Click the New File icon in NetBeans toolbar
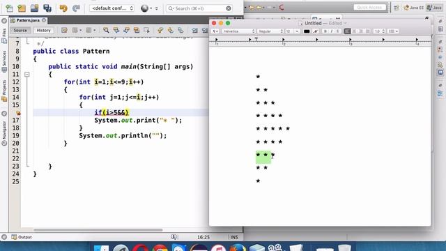This screenshot has height=251, width=446. pos(9,8)
